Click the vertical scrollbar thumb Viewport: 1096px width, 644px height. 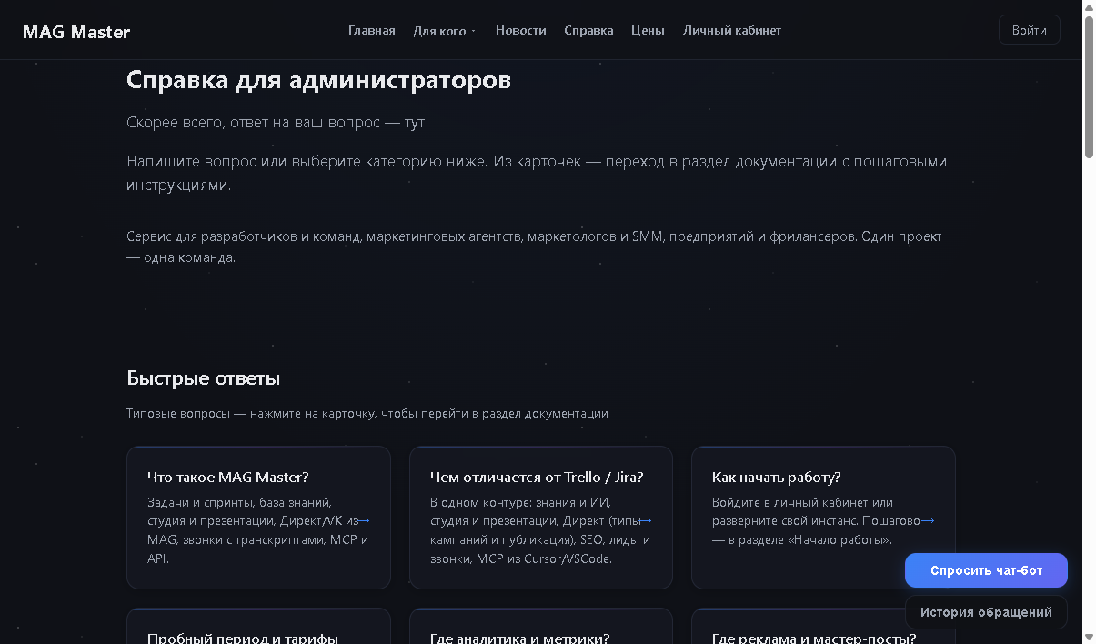(1089, 87)
